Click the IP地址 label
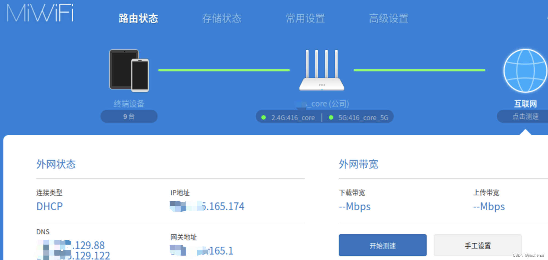548x260 pixels. (180, 193)
